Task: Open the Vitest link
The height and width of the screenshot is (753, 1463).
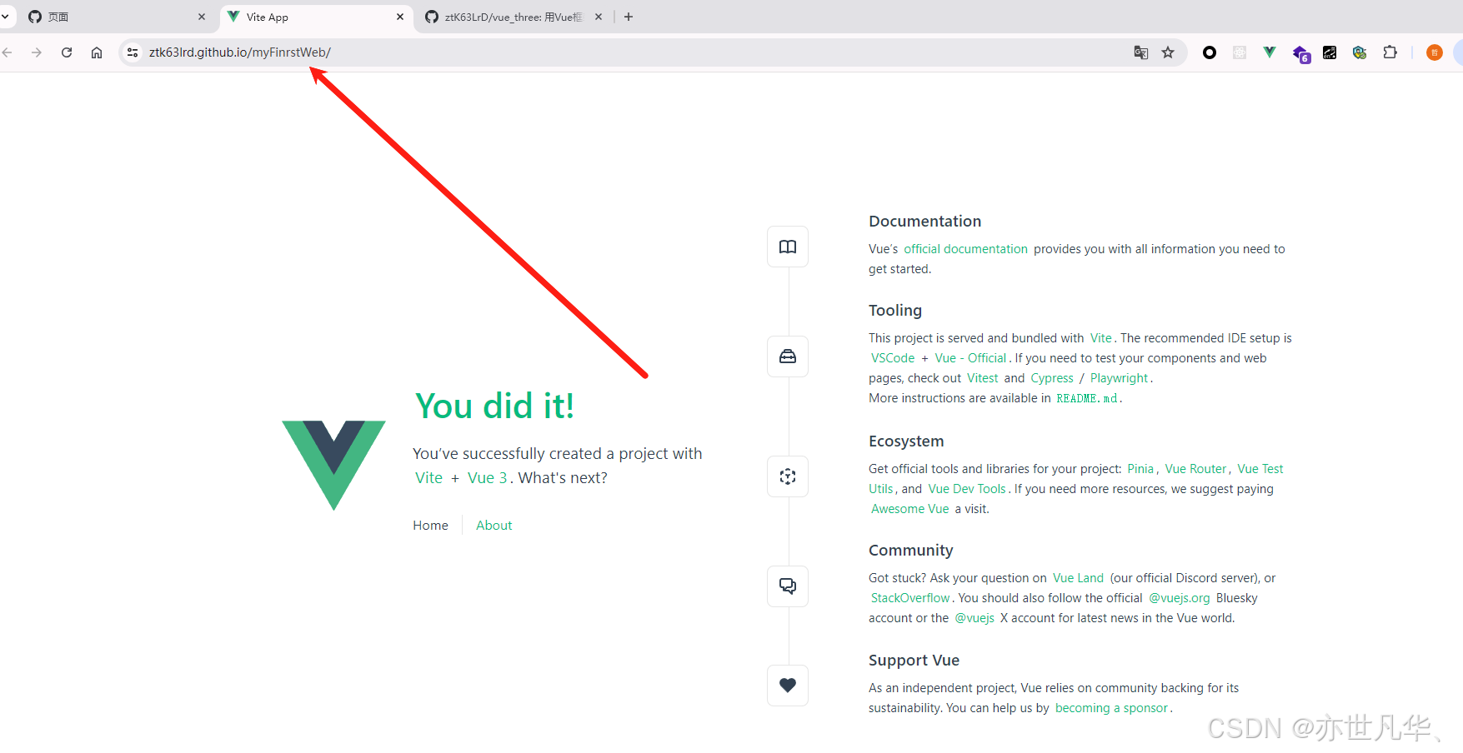Action: pos(982,378)
